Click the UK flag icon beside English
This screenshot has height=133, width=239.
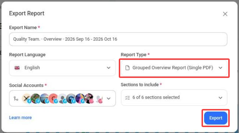click(x=17, y=68)
